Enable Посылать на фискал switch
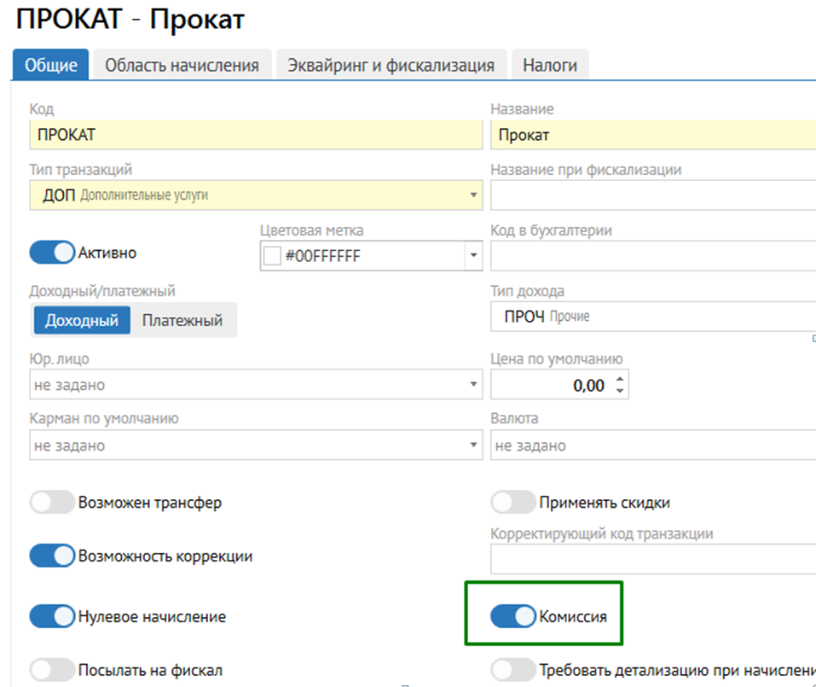Image resolution: width=816 pixels, height=687 pixels. (52, 671)
